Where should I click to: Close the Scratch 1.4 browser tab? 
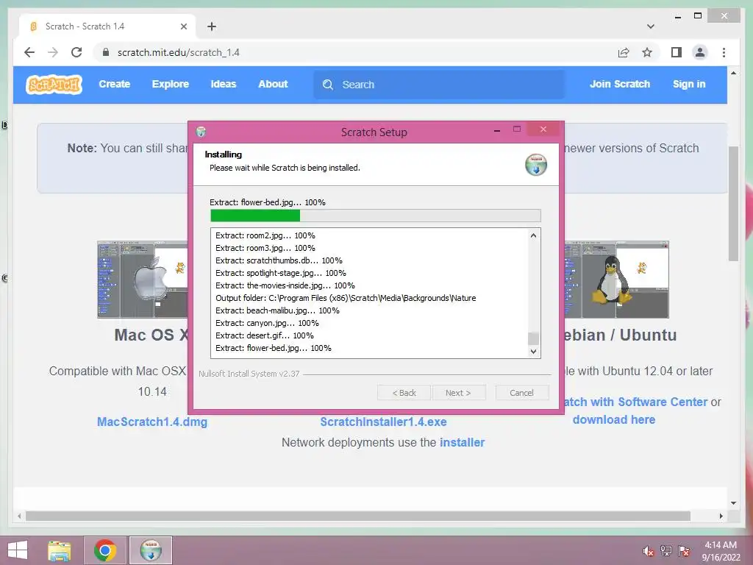pos(183,26)
